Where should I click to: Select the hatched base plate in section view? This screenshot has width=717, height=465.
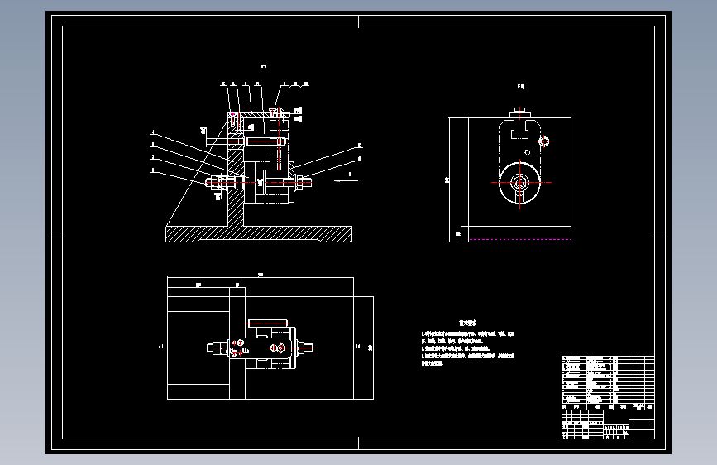259,234
